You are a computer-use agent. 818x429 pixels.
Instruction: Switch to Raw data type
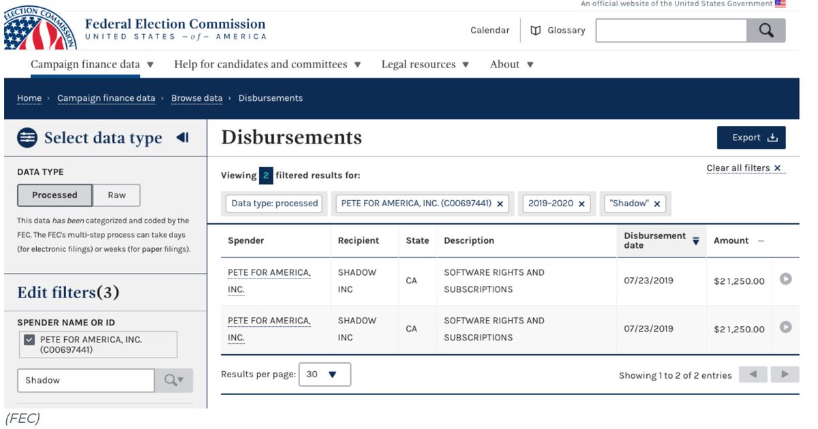[x=117, y=195]
